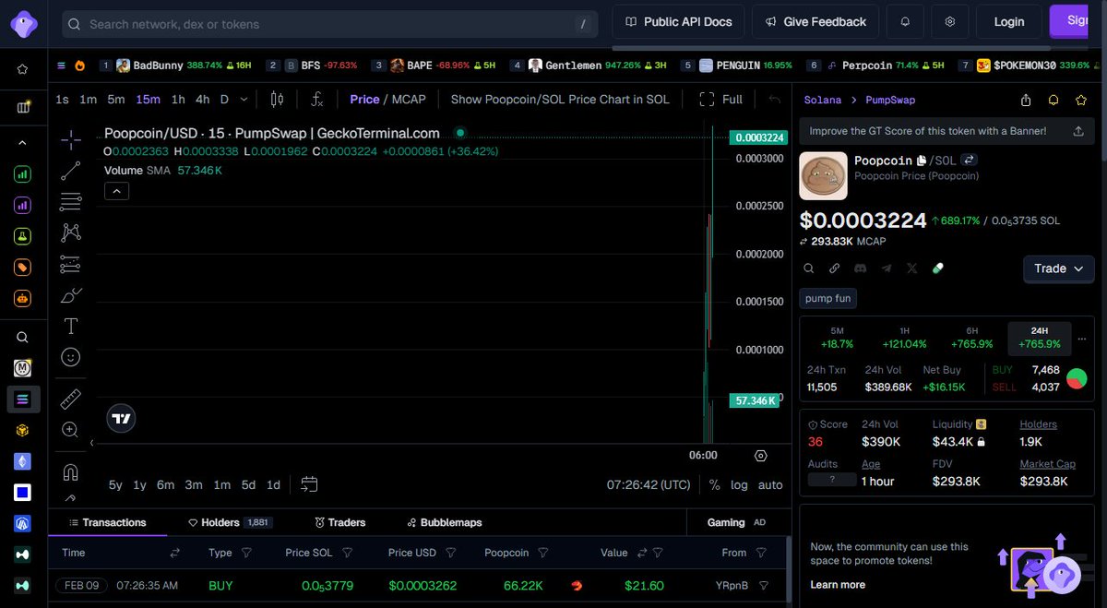The width and height of the screenshot is (1107, 608).
Task: Open the chart settings gear by time axis
Action: pyautogui.click(x=760, y=456)
